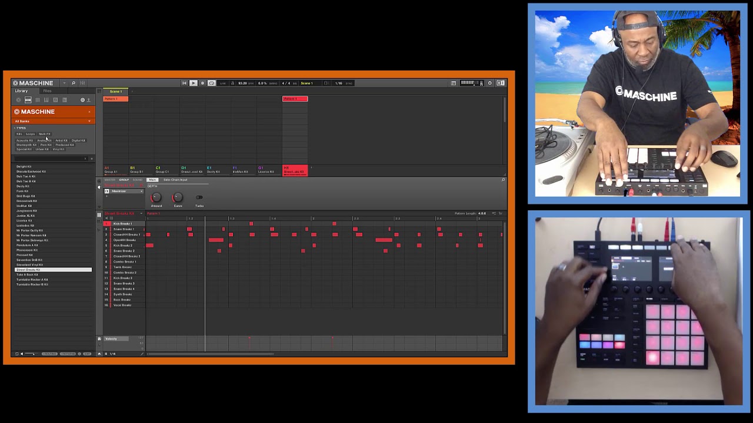
Task: Switch to the MASTER tab
Action: coord(110,180)
